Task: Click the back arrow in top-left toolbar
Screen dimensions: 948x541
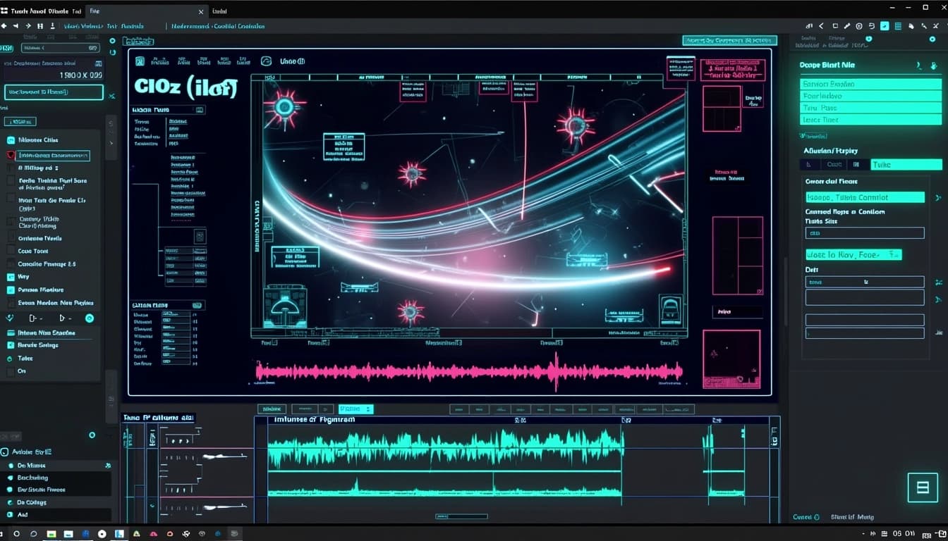Action: (5, 26)
